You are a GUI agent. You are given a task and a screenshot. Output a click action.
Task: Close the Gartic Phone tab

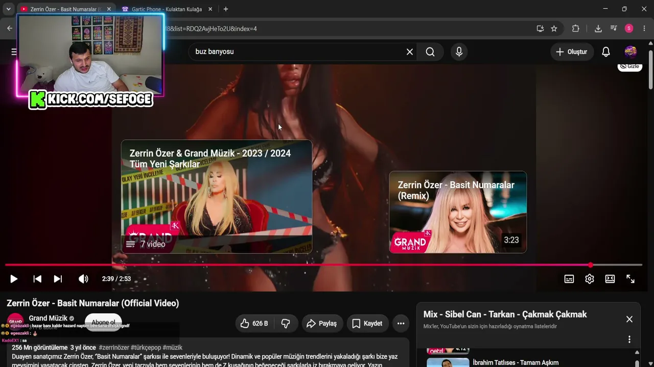click(x=211, y=9)
